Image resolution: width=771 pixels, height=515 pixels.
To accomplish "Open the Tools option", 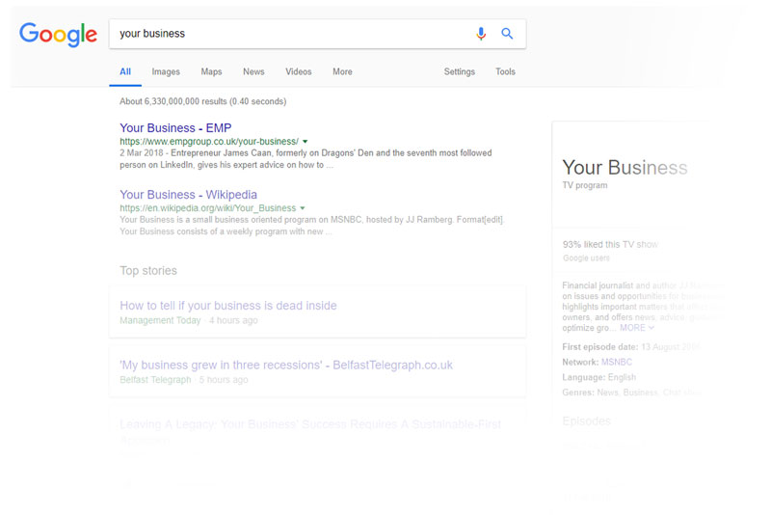I will tap(505, 71).
